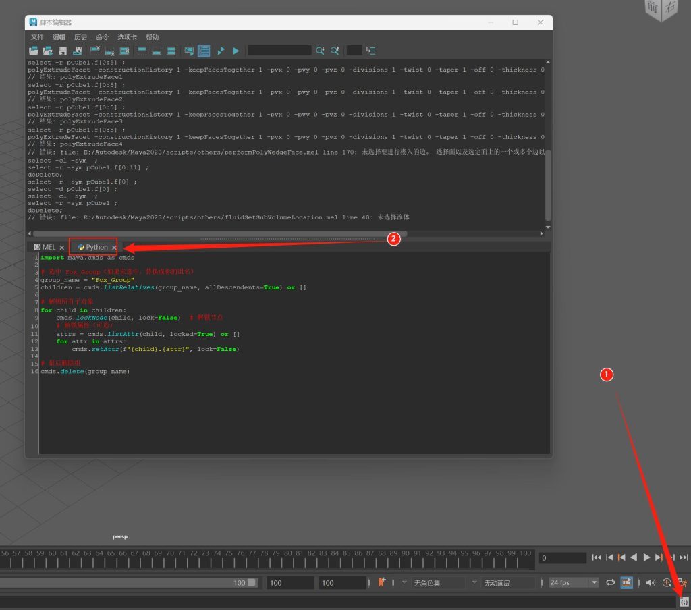This screenshot has width=691, height=610.
Task: Open the 文件 menu
Action: point(37,37)
